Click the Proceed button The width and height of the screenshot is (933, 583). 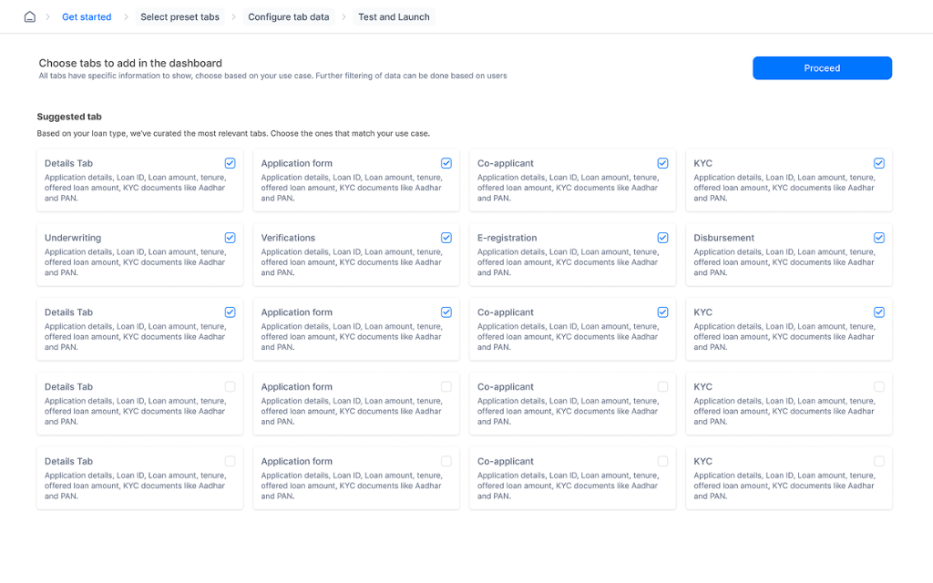coord(821,67)
